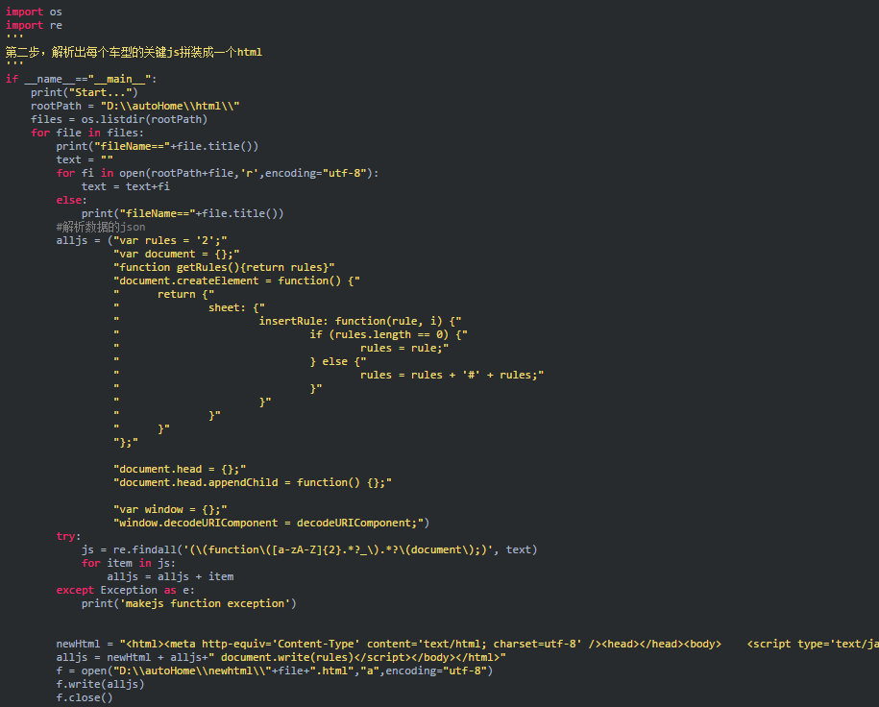
Task: Click the function getRules() string line
Action: [224, 267]
